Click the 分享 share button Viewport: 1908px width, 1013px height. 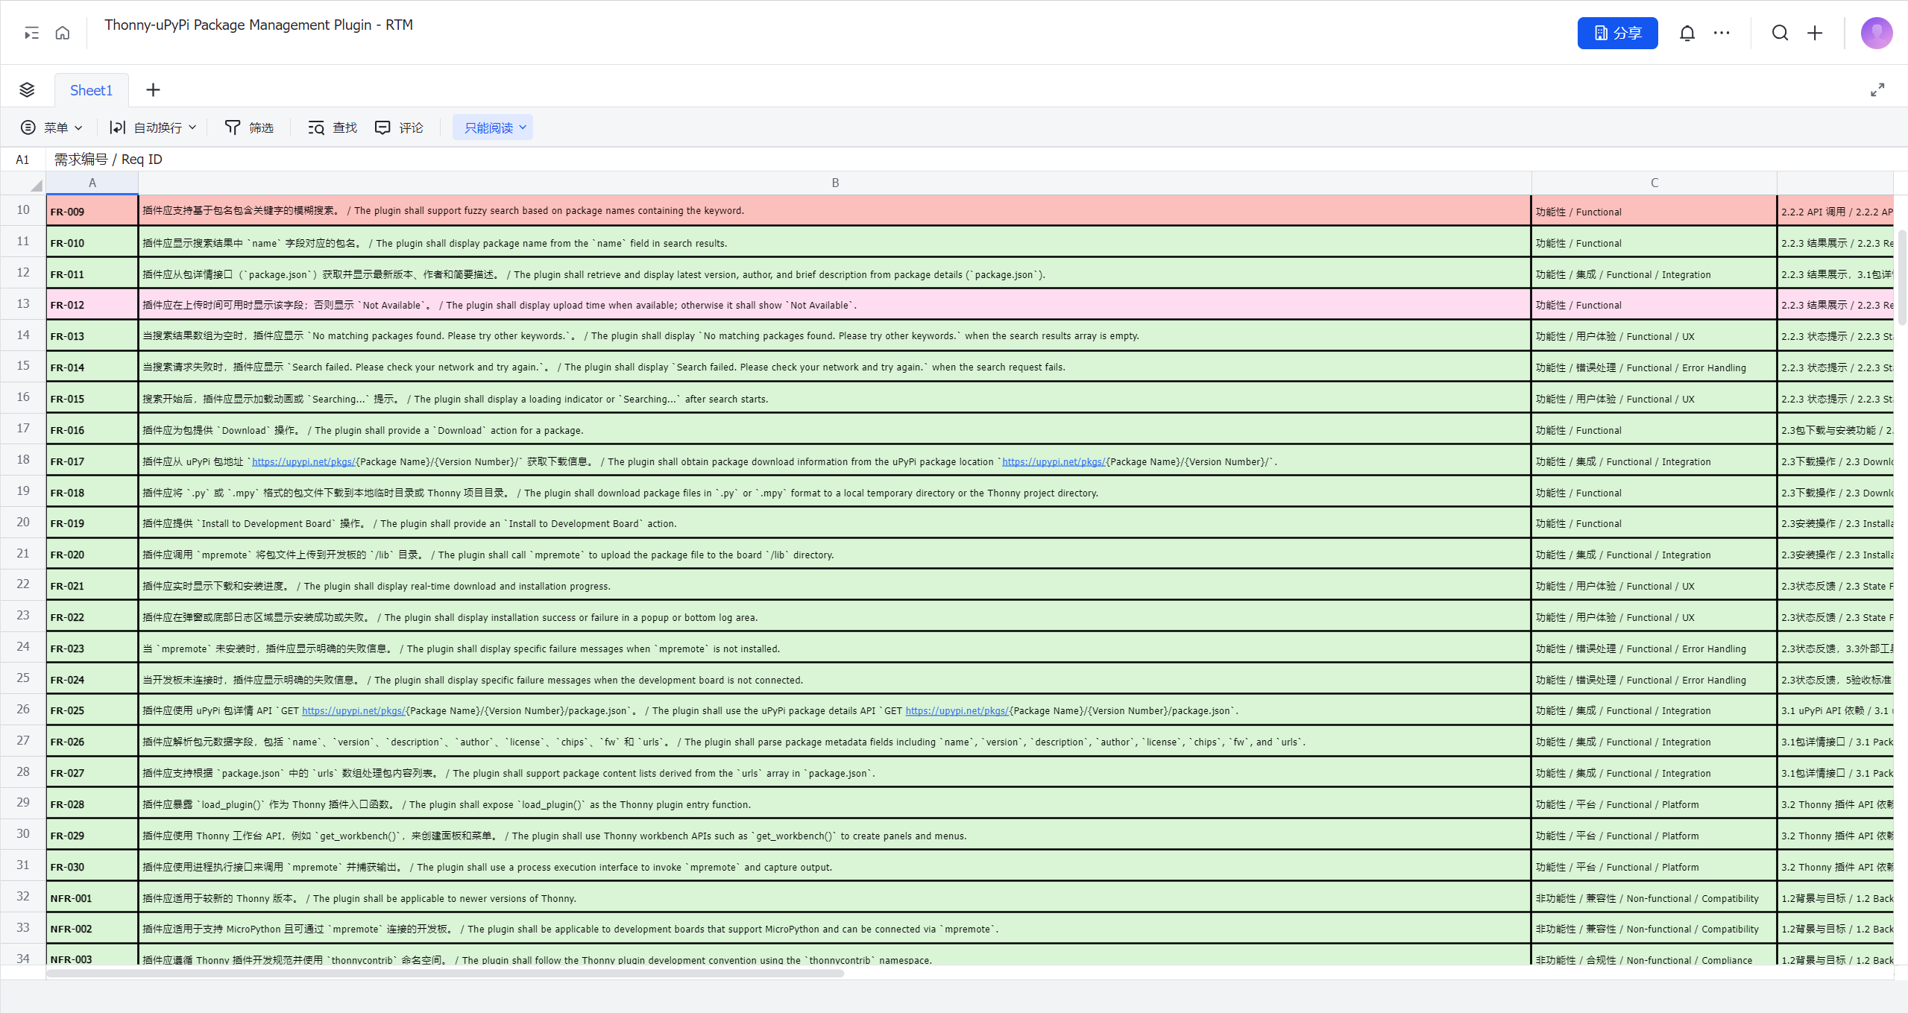pos(1617,33)
